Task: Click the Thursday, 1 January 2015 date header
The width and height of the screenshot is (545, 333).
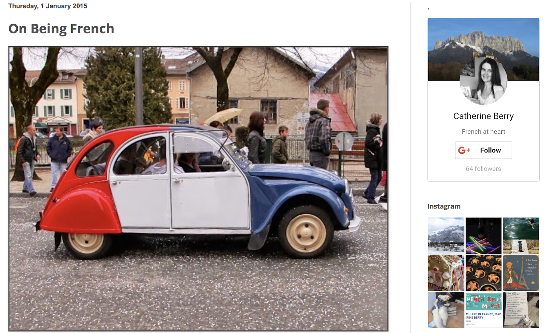Action: coord(48,6)
